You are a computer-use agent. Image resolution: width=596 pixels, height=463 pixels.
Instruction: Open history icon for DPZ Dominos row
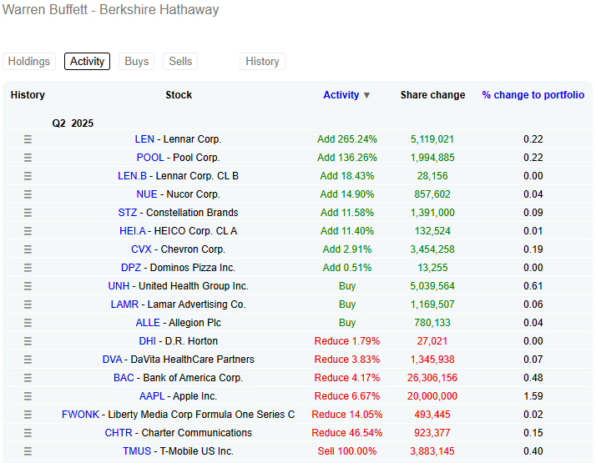click(28, 268)
